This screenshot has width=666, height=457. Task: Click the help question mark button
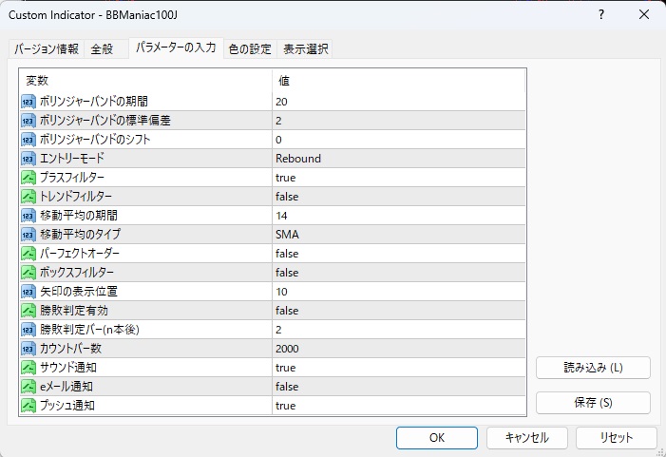[x=600, y=15]
